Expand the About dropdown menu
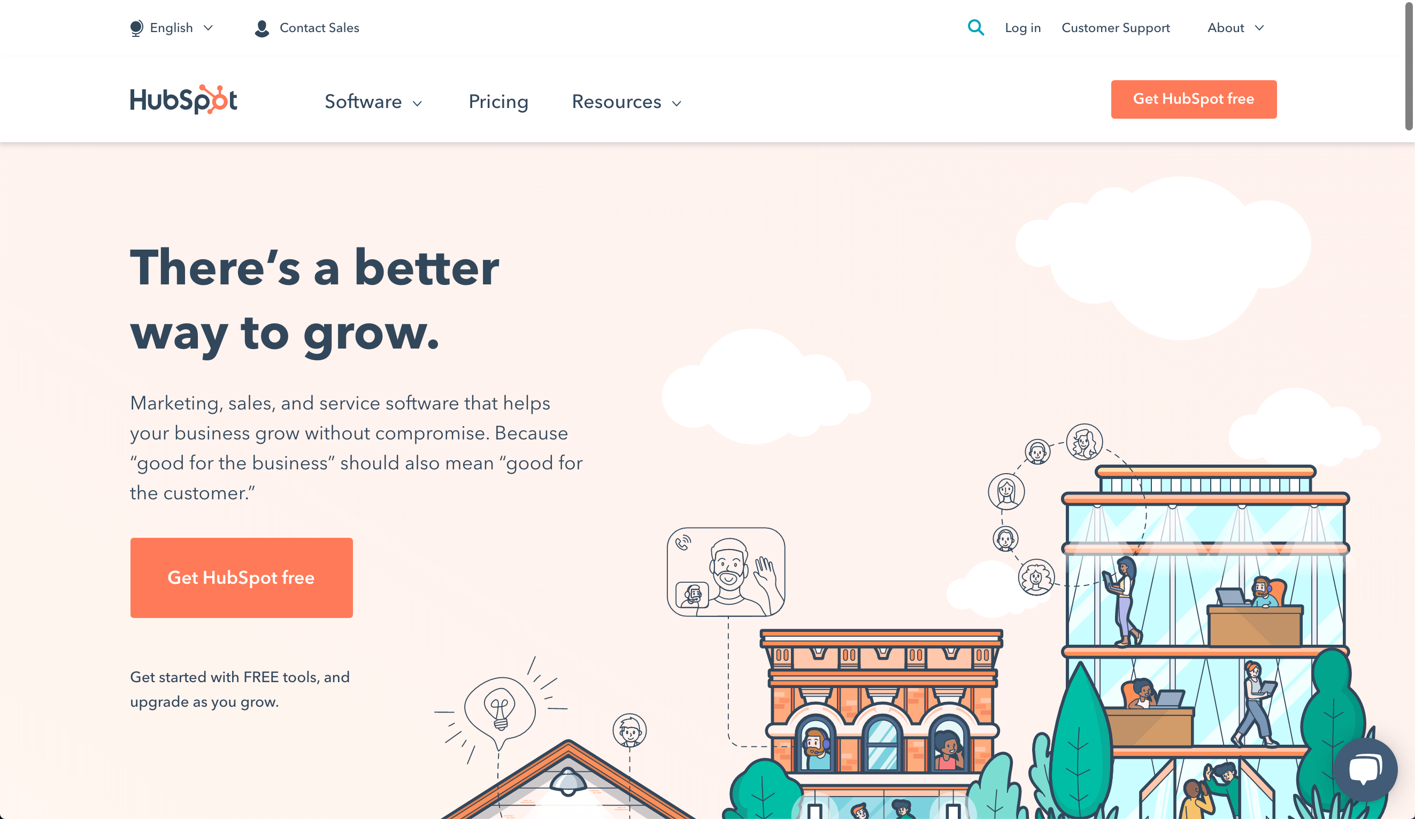This screenshot has height=819, width=1415. tap(1233, 27)
